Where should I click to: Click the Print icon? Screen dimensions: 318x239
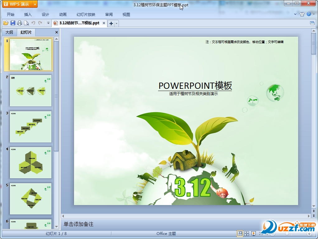[x=20, y=23]
